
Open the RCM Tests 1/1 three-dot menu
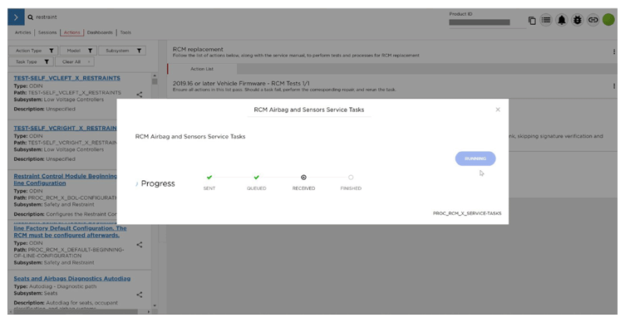pos(614,86)
